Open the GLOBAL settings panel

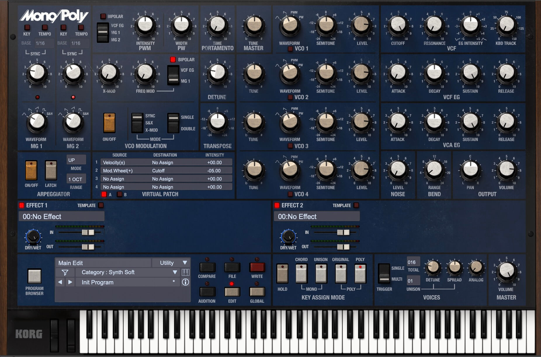pos(256,292)
